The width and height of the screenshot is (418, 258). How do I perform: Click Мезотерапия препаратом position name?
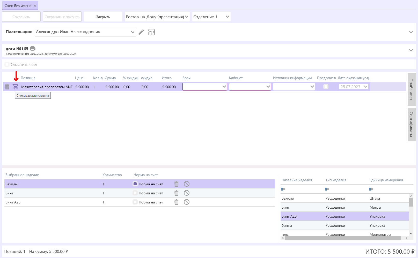tap(47, 87)
